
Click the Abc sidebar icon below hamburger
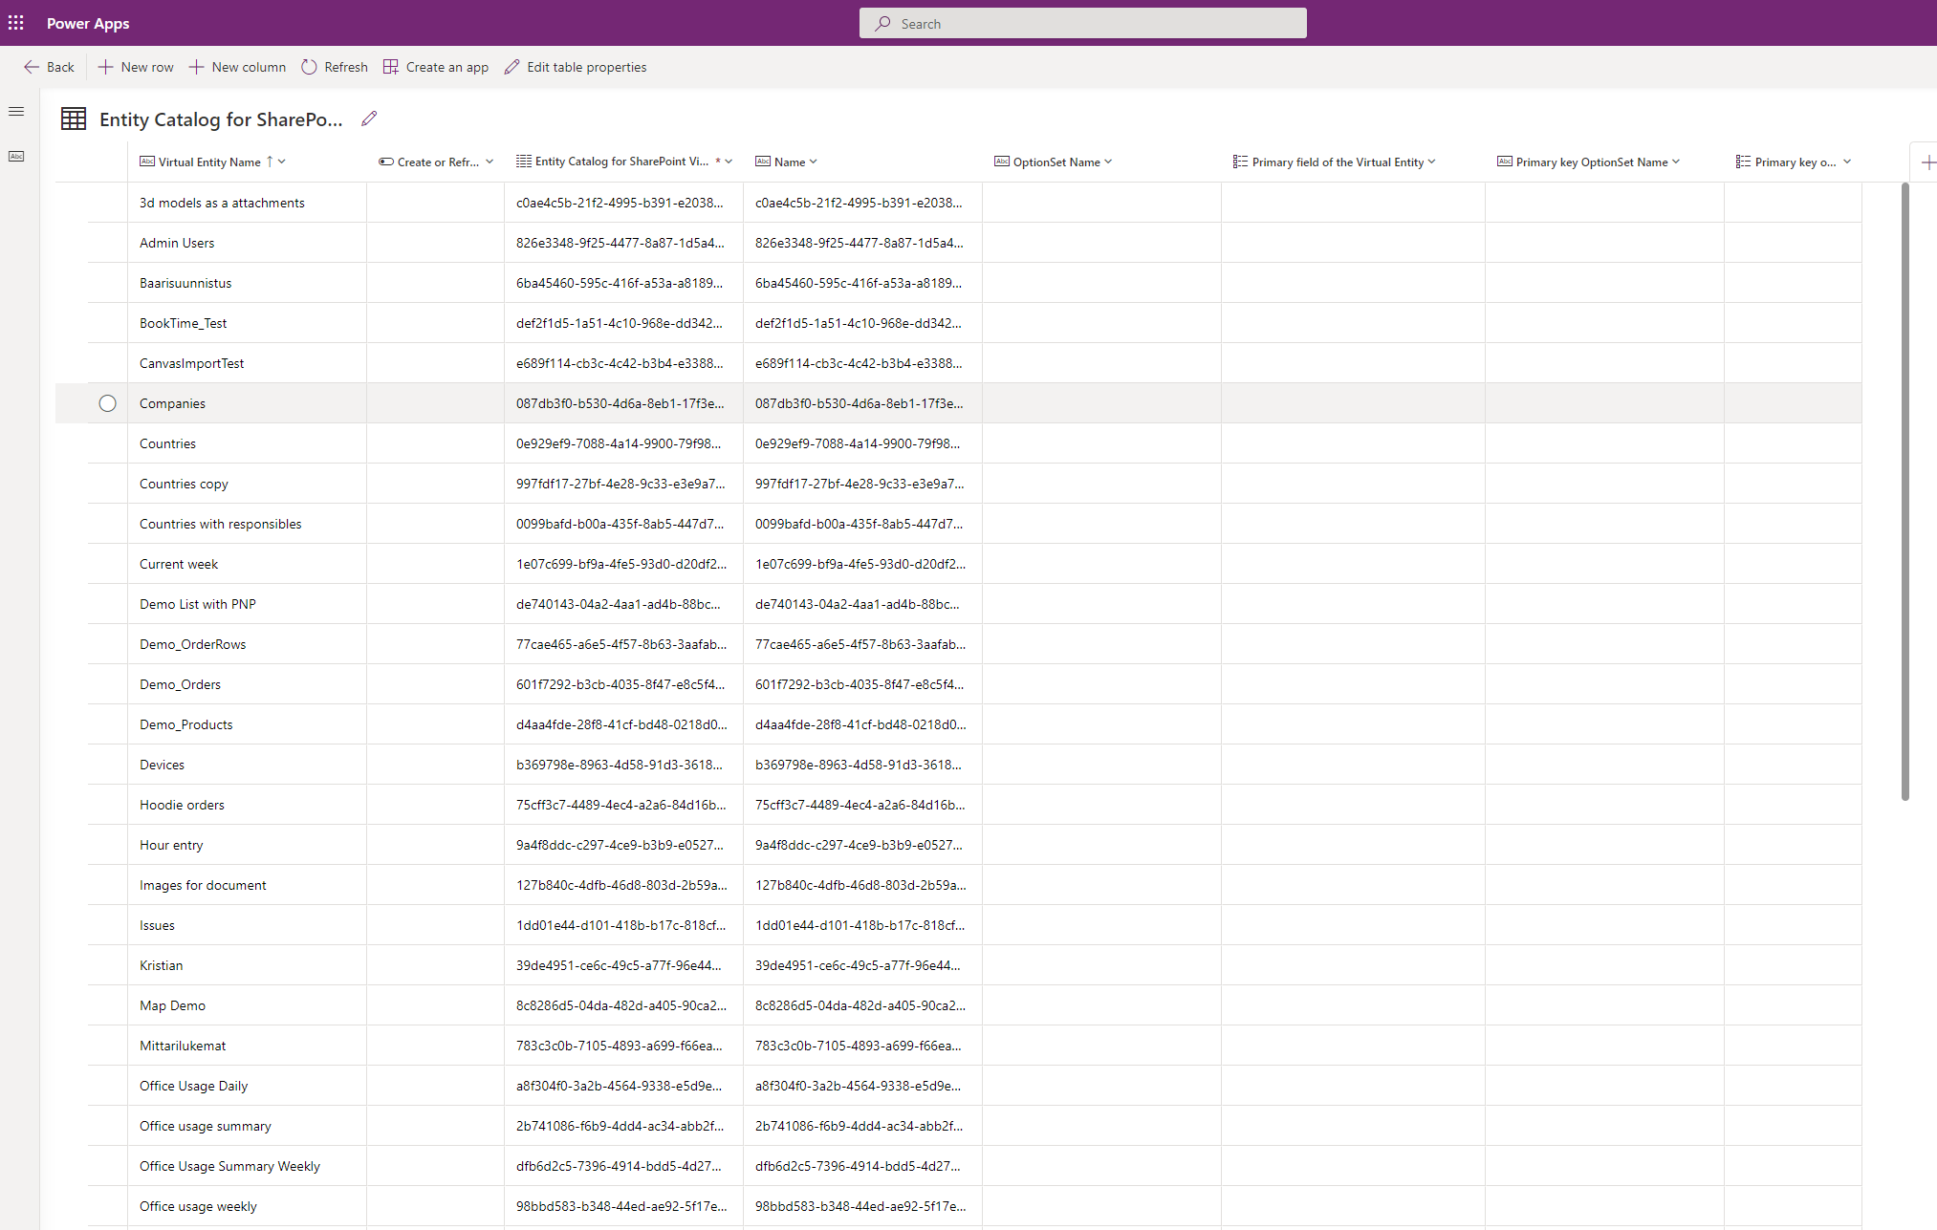pyautogui.click(x=16, y=156)
